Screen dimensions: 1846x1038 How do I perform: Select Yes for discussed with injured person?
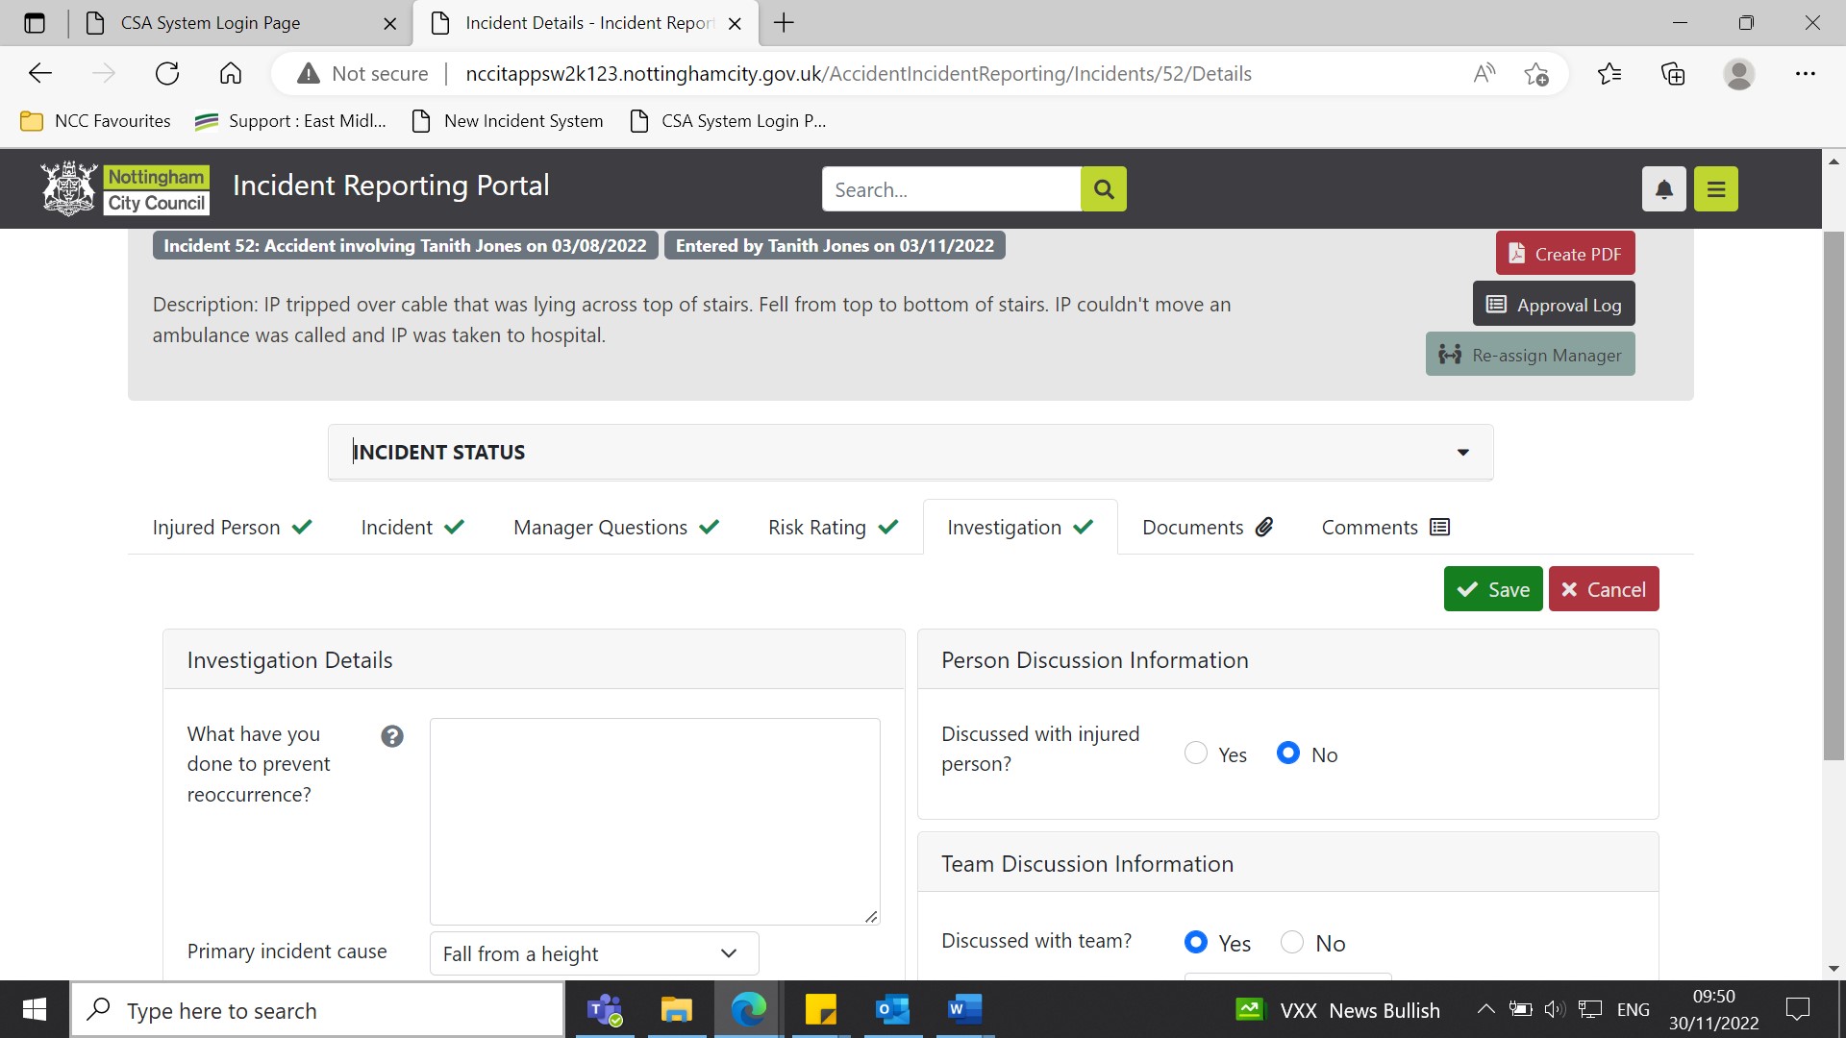click(1196, 754)
